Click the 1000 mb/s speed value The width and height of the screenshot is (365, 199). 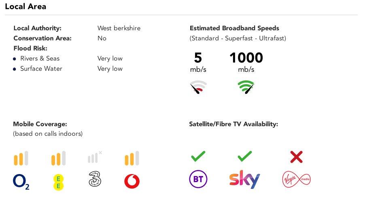[246, 58]
